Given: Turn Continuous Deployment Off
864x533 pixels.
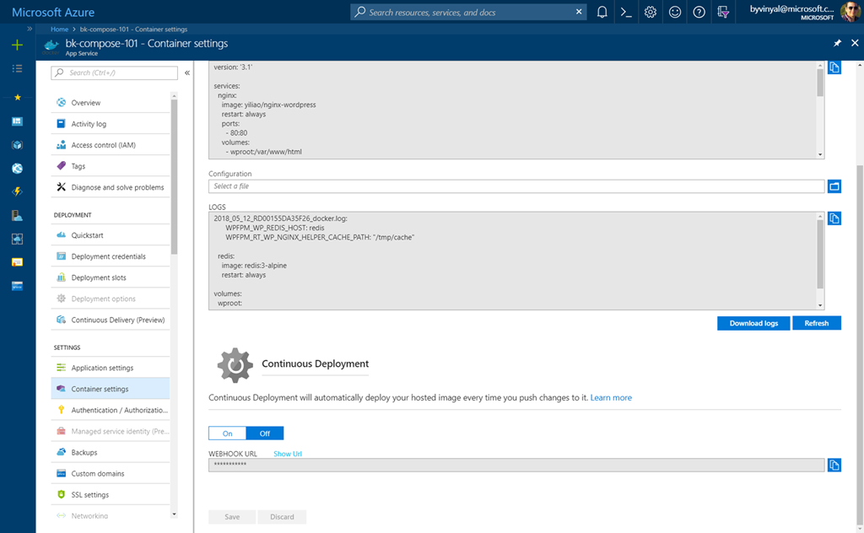Looking at the screenshot, I should pyautogui.click(x=265, y=433).
